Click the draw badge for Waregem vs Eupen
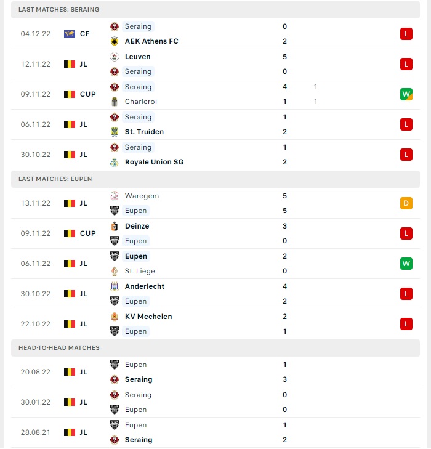This screenshot has height=449, width=431. pyautogui.click(x=406, y=203)
